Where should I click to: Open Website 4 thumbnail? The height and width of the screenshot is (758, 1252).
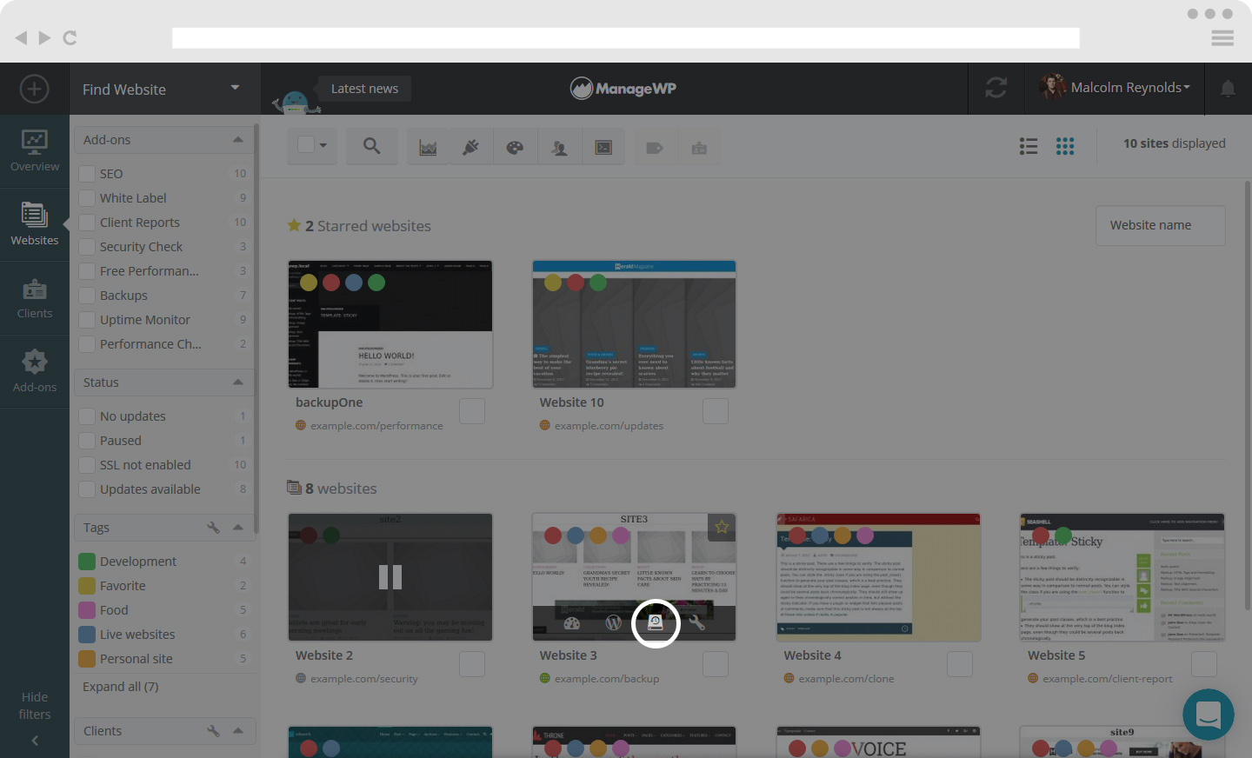click(x=878, y=577)
